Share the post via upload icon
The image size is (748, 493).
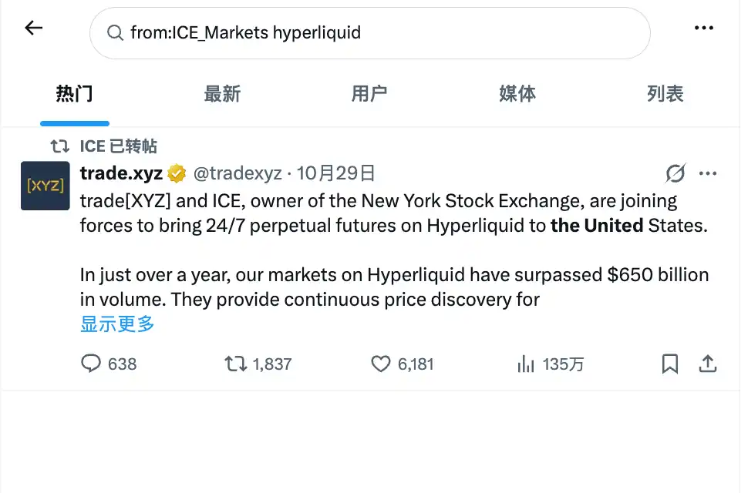click(x=708, y=364)
